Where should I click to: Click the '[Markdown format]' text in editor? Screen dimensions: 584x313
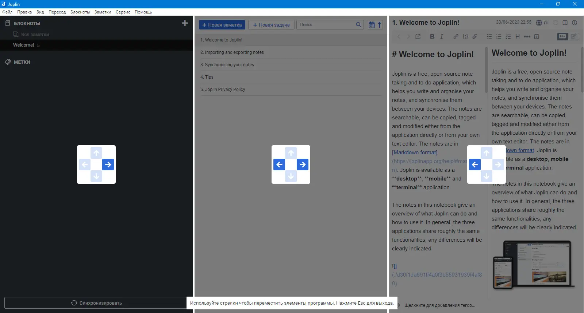415,152
